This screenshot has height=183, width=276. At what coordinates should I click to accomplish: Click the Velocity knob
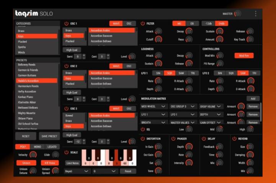(x=33, y=155)
